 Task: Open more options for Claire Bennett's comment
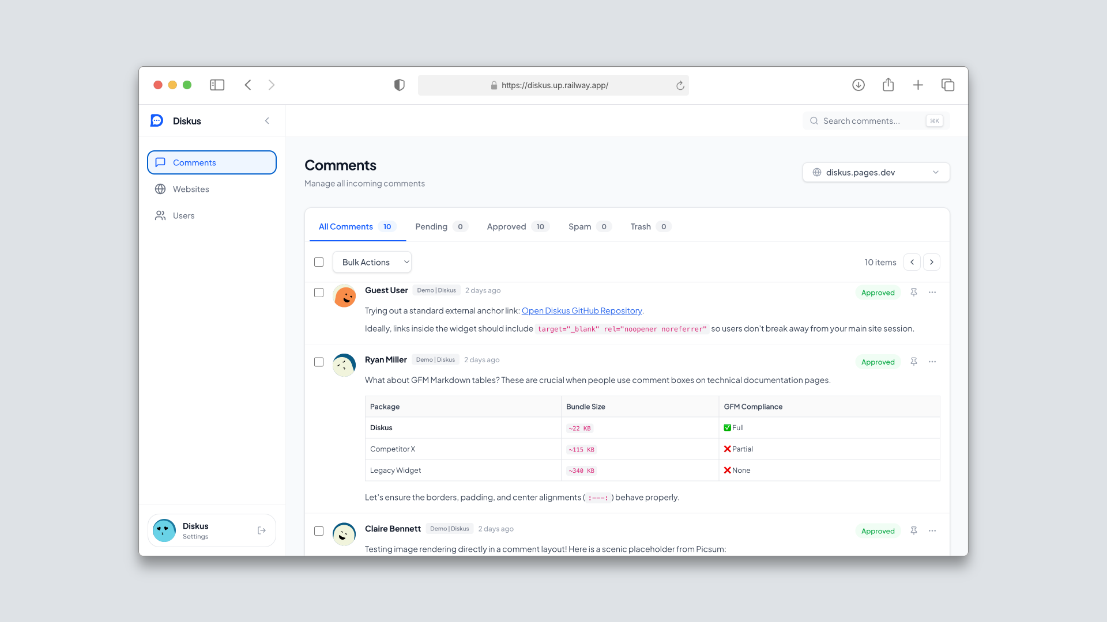(x=932, y=531)
